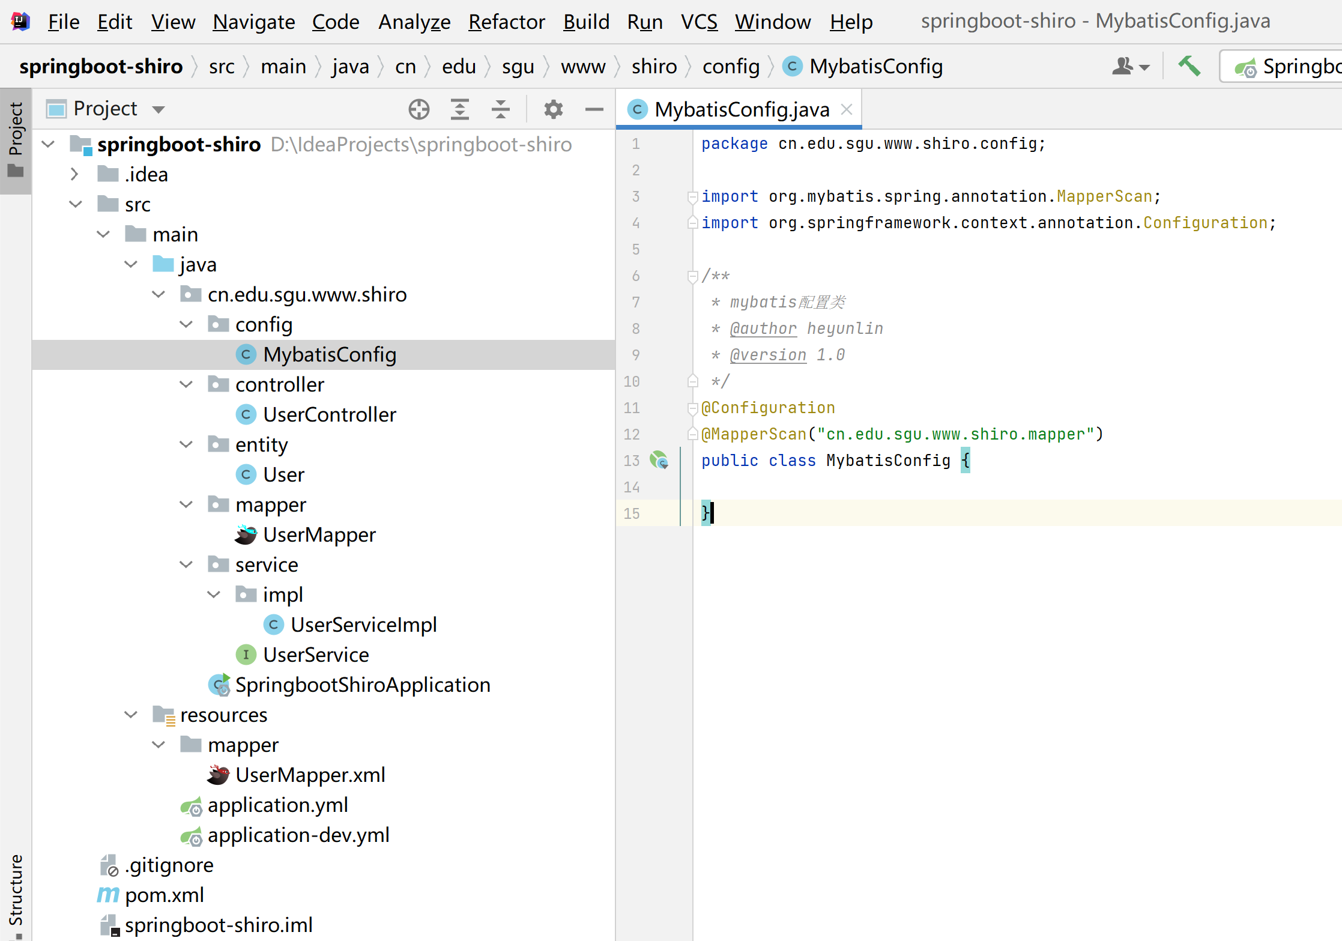Click the Select Opened File crosshair icon
Image resolution: width=1342 pixels, height=941 pixels.
pyautogui.click(x=419, y=109)
